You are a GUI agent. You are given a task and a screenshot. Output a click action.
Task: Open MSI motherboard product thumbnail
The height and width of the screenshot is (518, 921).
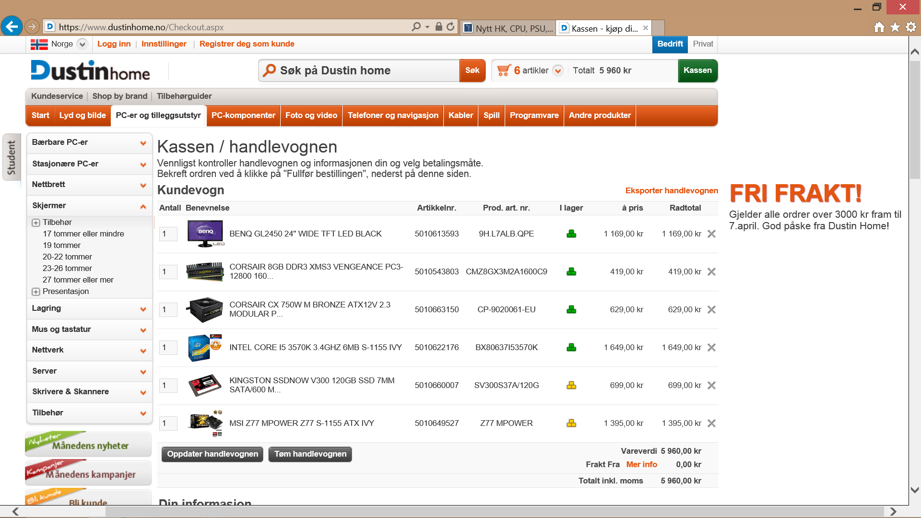point(206,423)
